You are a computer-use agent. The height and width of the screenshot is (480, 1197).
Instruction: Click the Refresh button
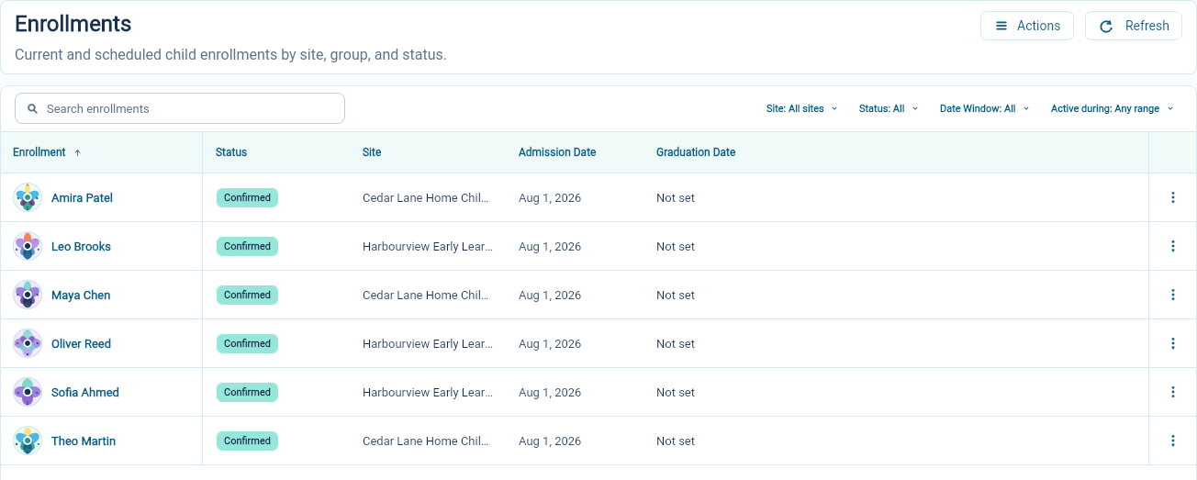point(1134,26)
